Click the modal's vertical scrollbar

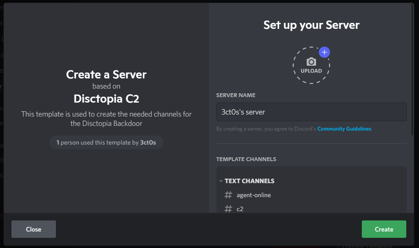pos(412,70)
